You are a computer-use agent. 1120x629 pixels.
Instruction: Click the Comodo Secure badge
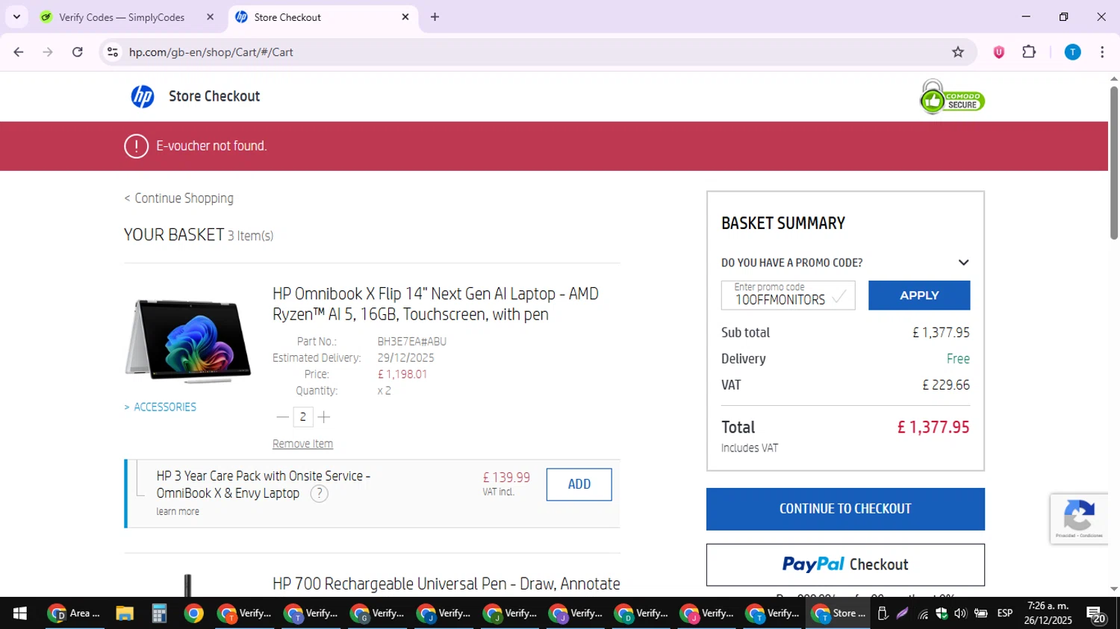(x=952, y=97)
